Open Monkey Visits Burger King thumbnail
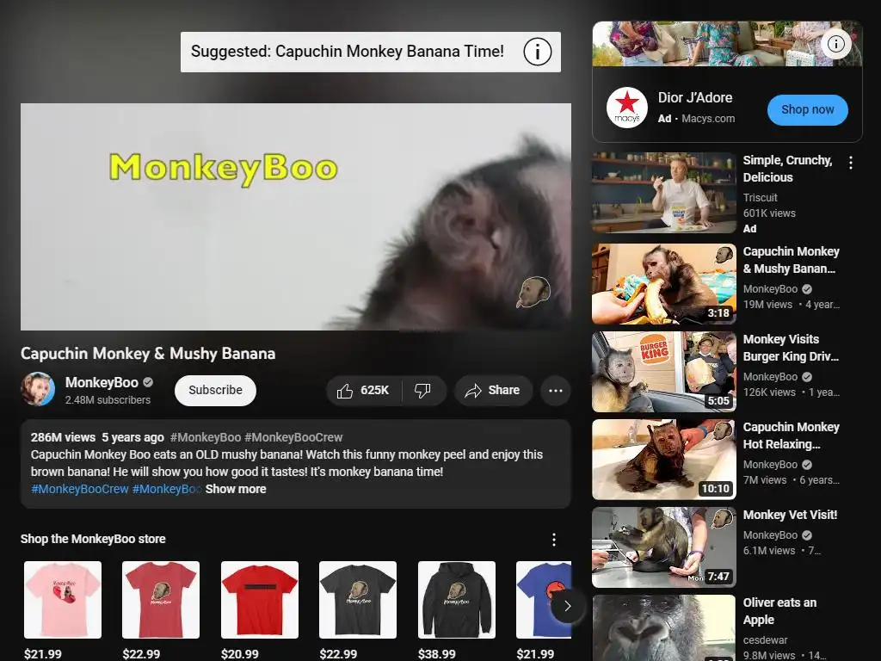The width and height of the screenshot is (881, 661). 663,372
